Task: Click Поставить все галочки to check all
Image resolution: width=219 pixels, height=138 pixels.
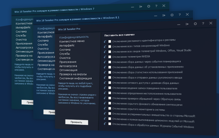Action: [119, 35]
